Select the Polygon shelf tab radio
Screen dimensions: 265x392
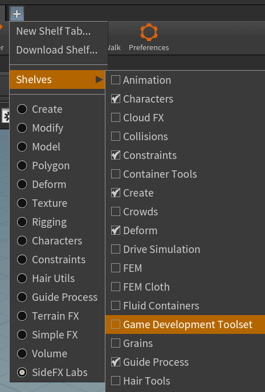(22, 165)
